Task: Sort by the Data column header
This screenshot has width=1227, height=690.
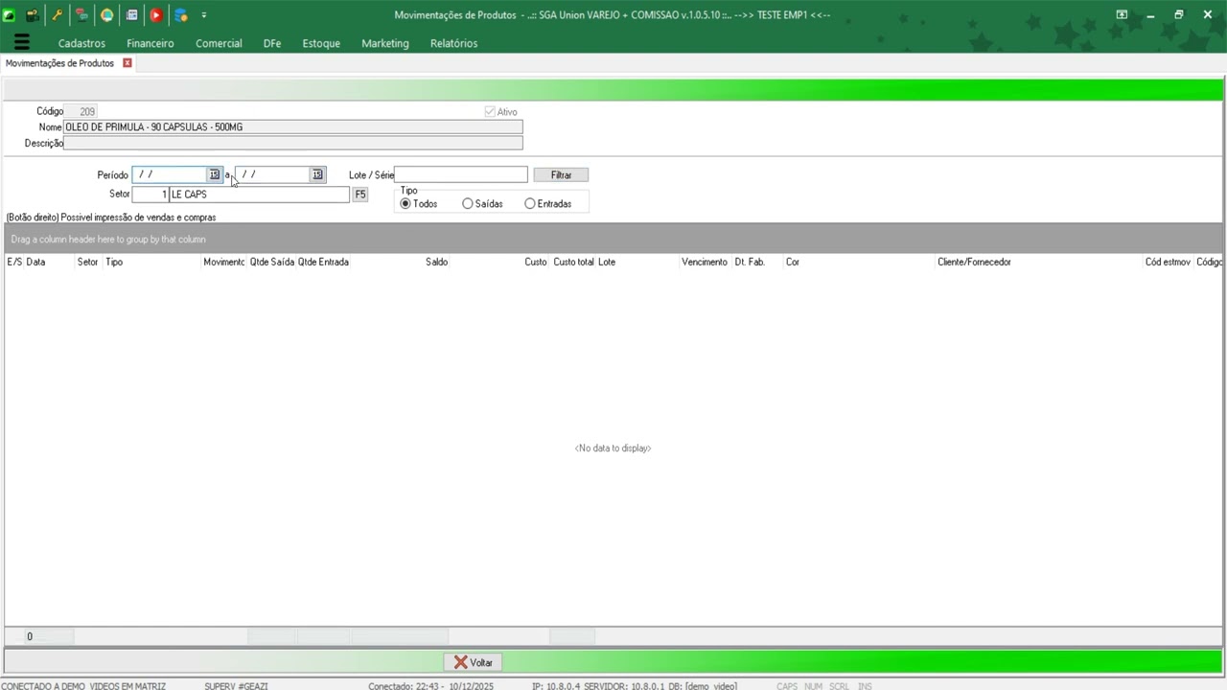Action: [x=50, y=262]
